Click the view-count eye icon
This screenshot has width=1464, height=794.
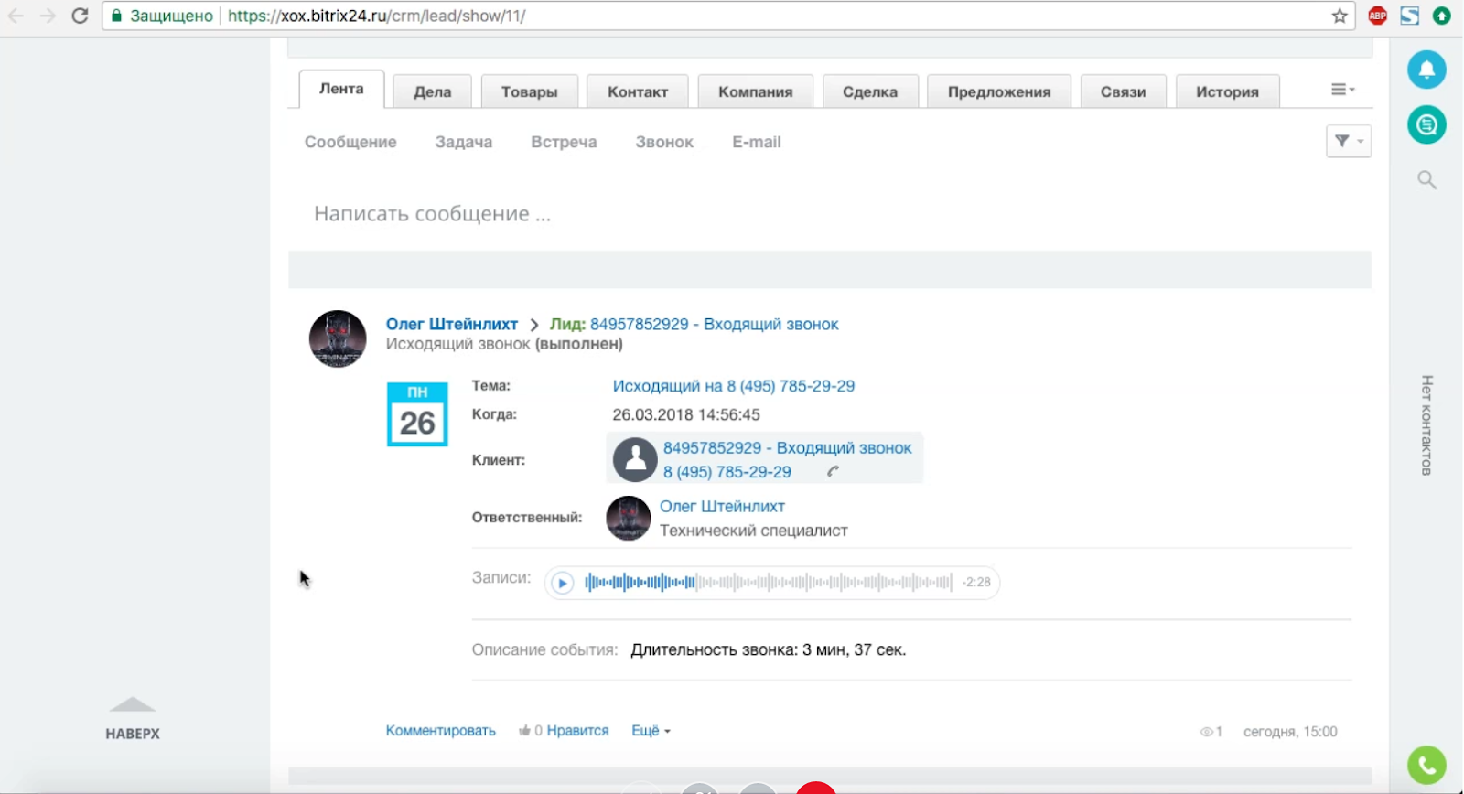1206,732
